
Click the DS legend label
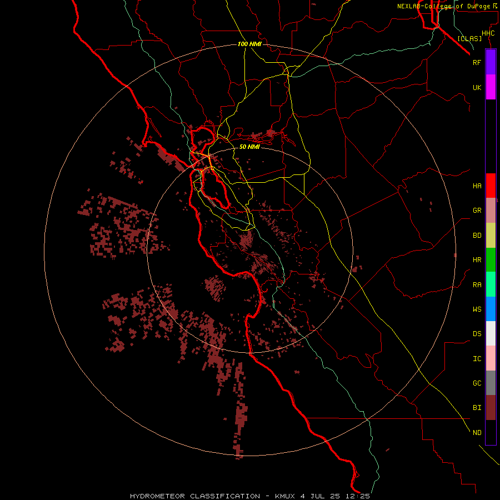477,334
